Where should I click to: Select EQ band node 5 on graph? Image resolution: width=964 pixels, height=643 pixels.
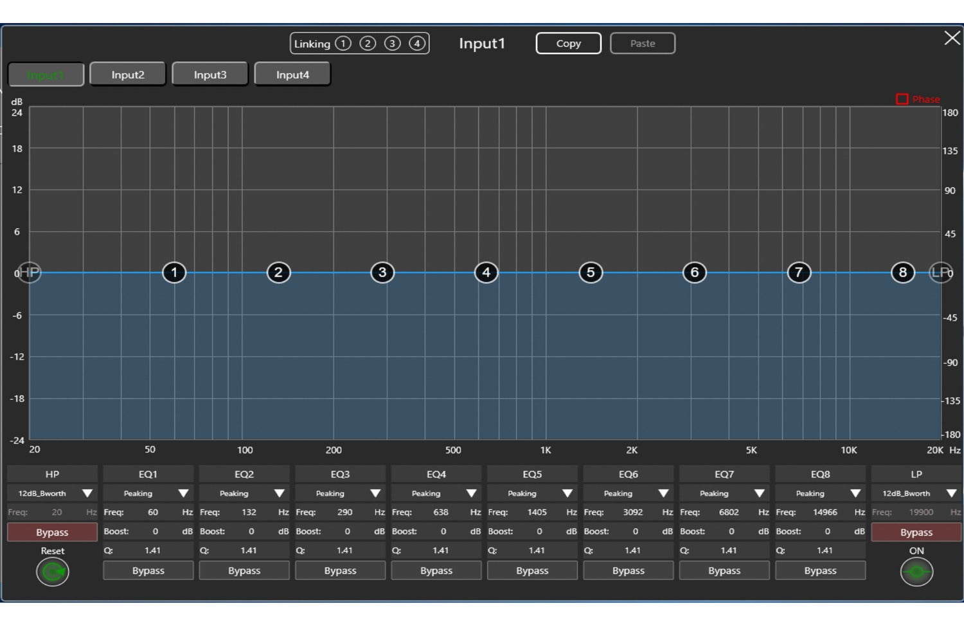[x=591, y=273]
